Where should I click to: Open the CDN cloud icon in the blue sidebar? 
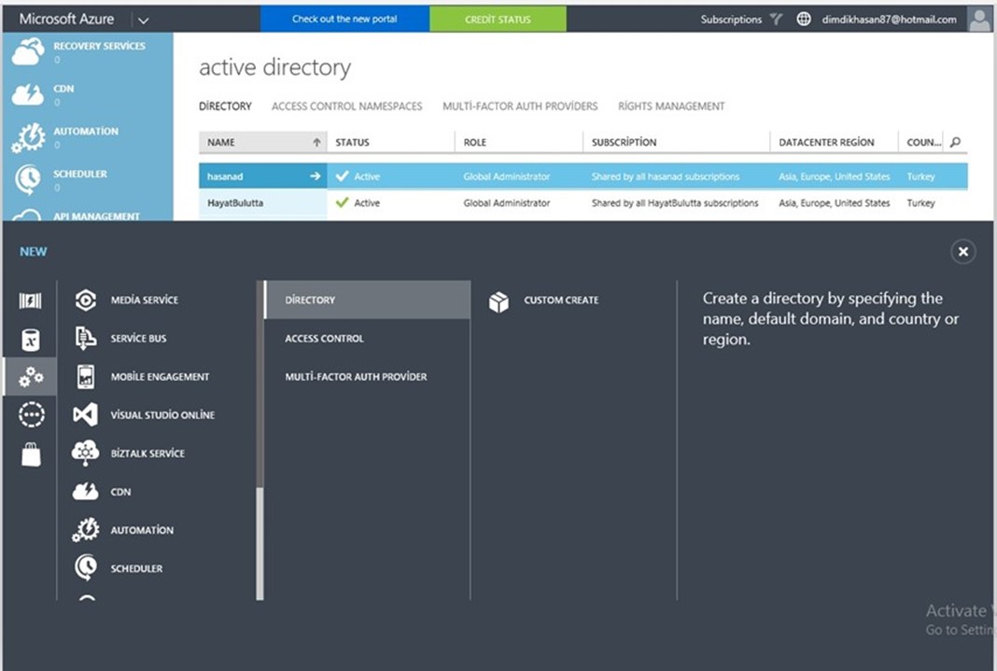coord(28,94)
